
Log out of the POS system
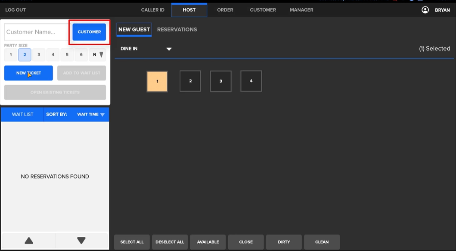coord(16,9)
